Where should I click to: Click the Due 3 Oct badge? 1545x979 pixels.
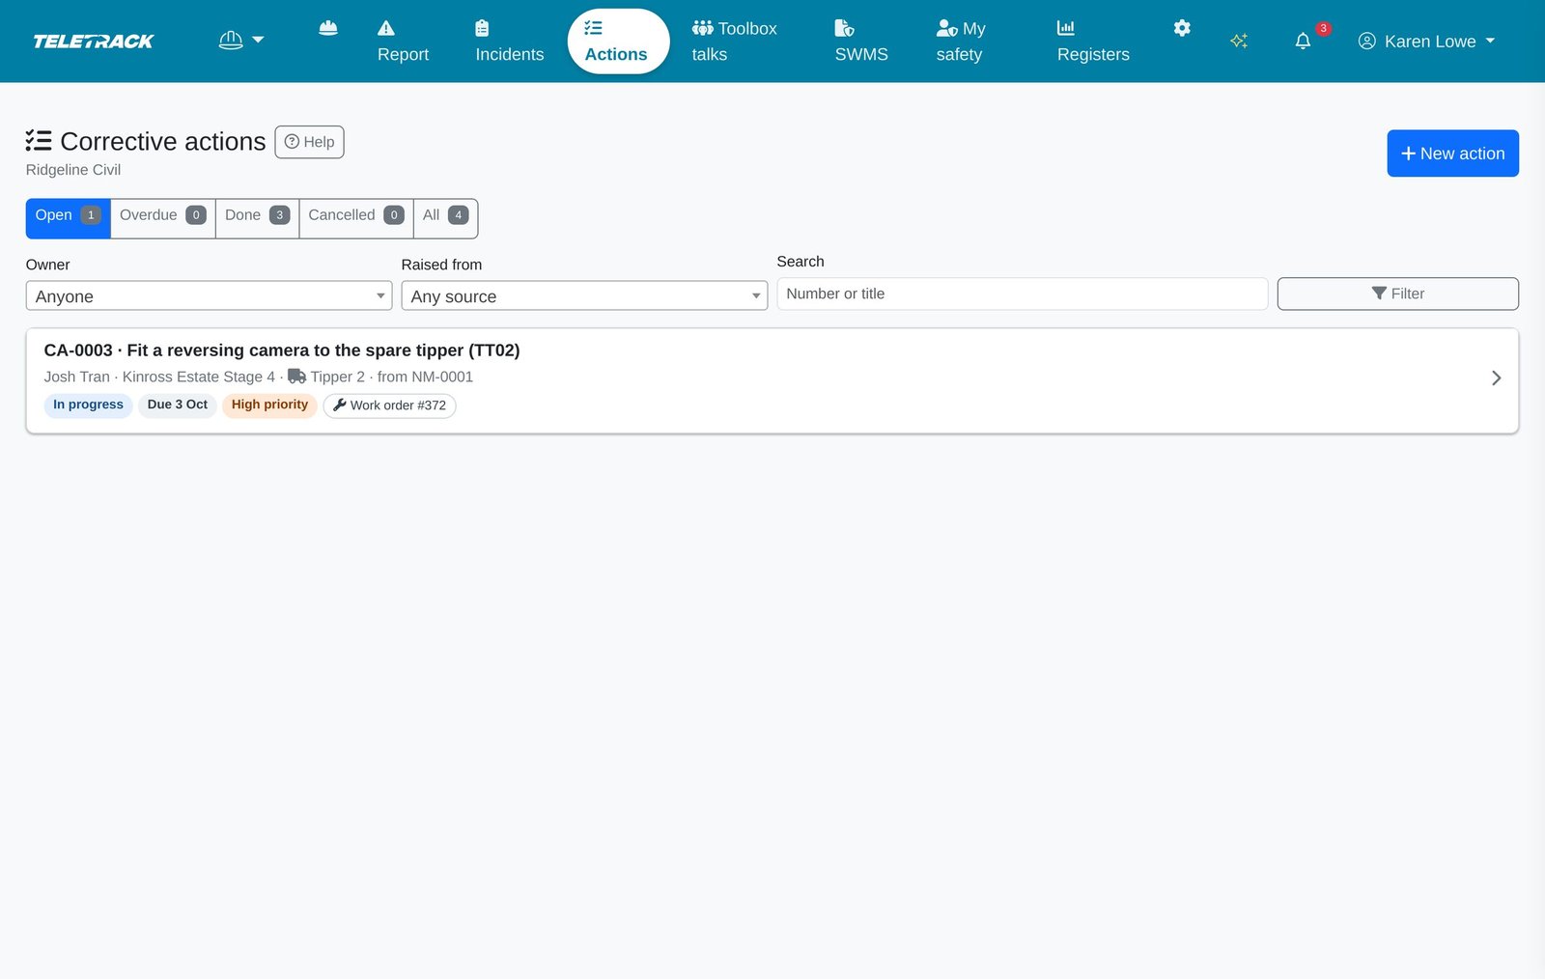(177, 405)
